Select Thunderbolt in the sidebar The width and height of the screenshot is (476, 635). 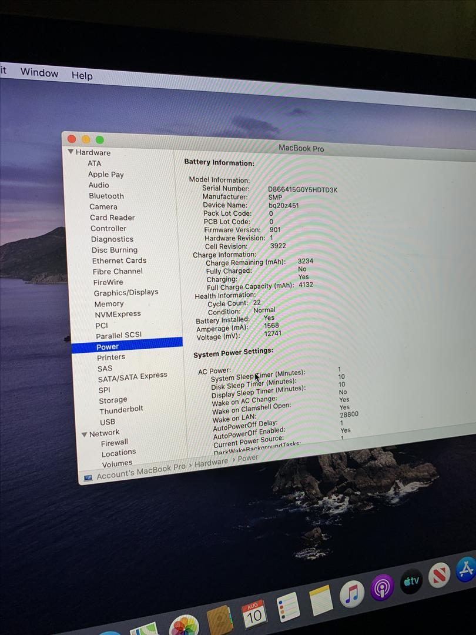click(x=121, y=410)
